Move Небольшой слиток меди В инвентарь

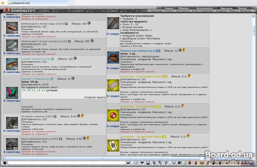click(12, 36)
